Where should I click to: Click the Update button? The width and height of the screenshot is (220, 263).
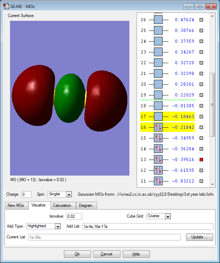pos(200,237)
